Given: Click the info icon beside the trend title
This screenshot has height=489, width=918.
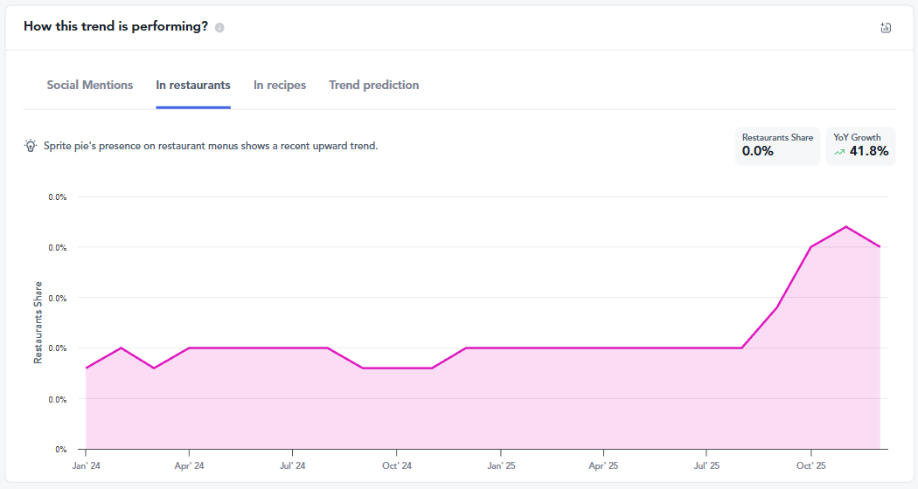Looking at the screenshot, I should [x=219, y=27].
